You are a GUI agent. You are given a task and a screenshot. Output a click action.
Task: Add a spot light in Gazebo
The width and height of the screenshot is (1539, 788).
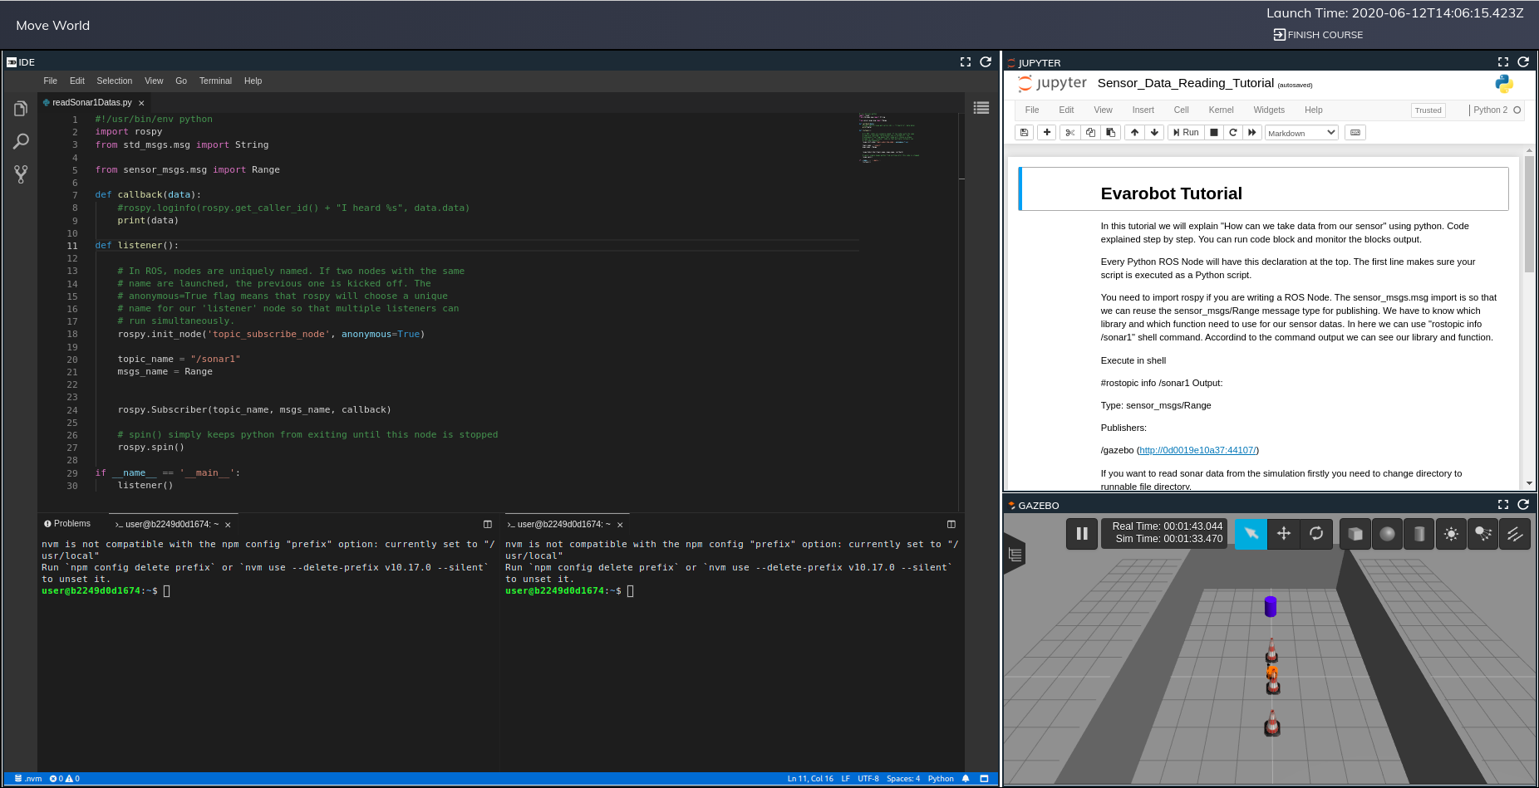pos(1483,534)
